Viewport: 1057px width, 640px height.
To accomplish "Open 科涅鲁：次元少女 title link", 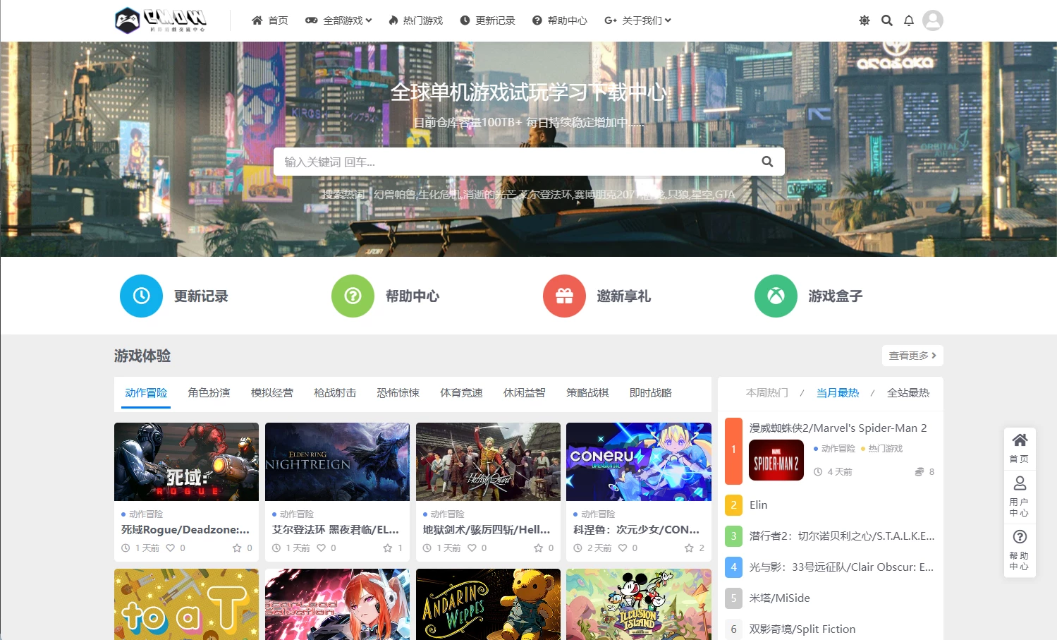I will tap(637, 529).
